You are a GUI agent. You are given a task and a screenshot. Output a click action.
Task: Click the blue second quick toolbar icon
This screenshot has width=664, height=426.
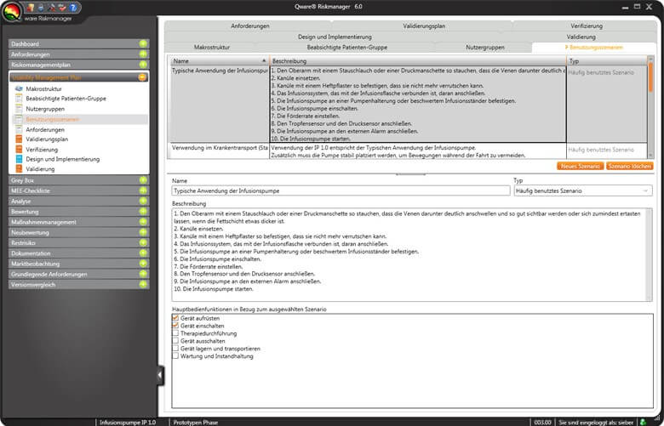pyautogui.click(x=41, y=7)
